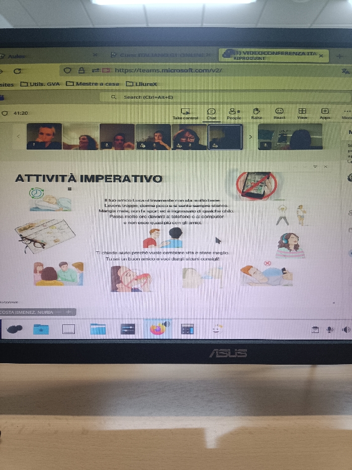Open the start menu icon in taskbar
The width and height of the screenshot is (352, 470).
click(14, 329)
